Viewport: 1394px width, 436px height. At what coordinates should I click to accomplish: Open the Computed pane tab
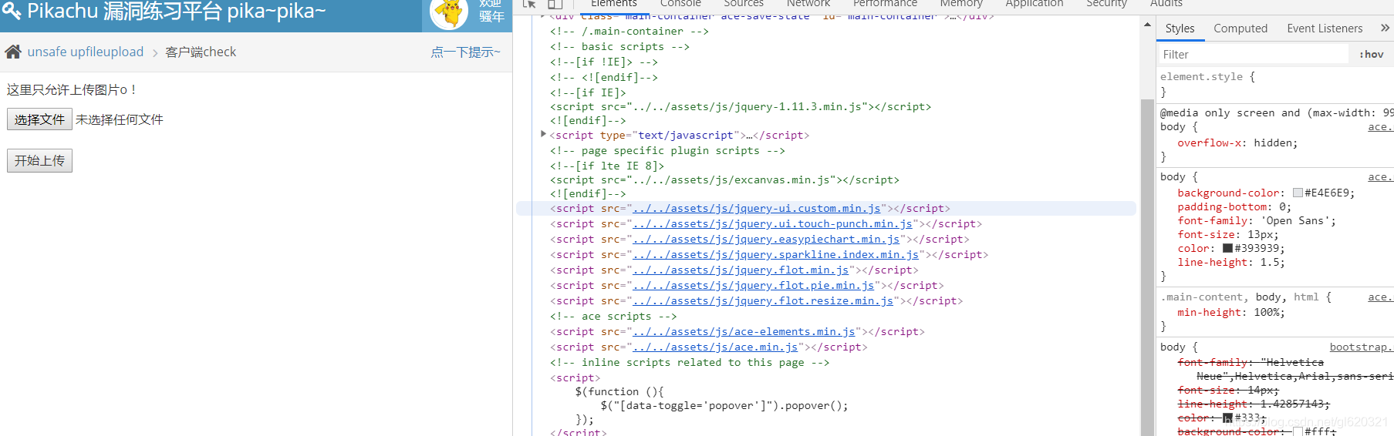point(1240,28)
